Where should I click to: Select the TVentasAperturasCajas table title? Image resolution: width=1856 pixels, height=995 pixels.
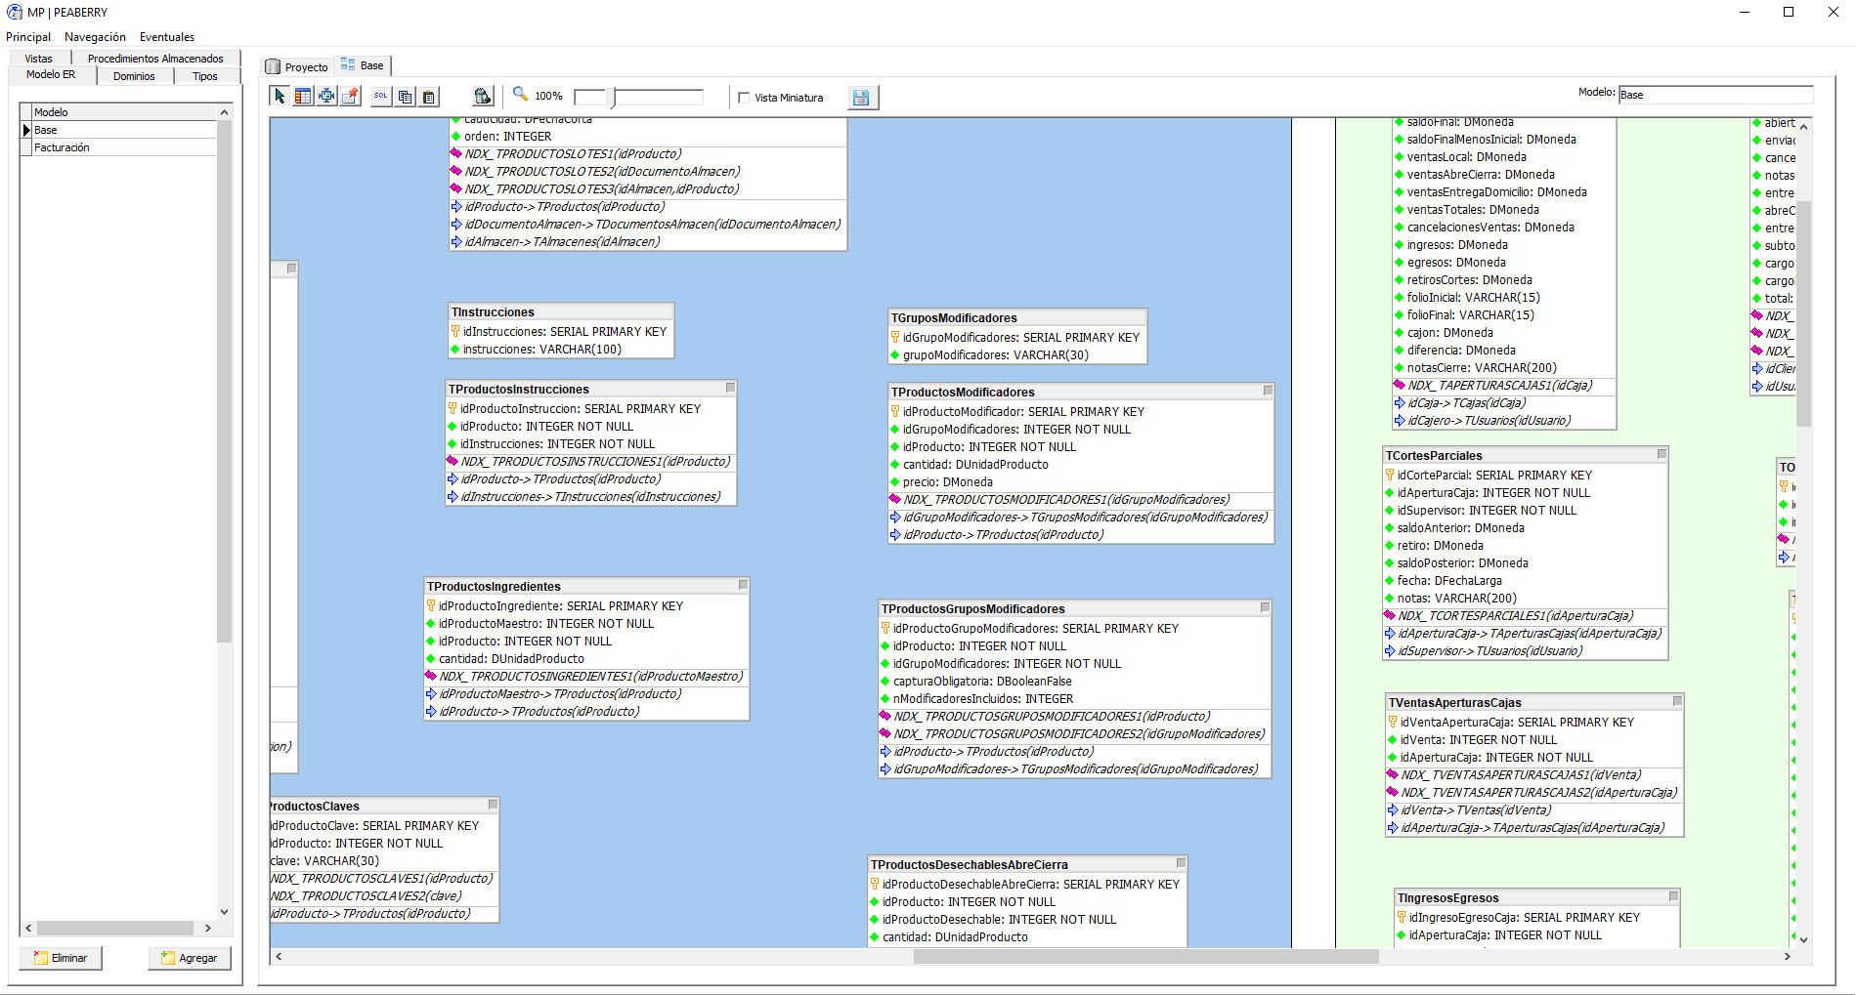[x=1455, y=703]
